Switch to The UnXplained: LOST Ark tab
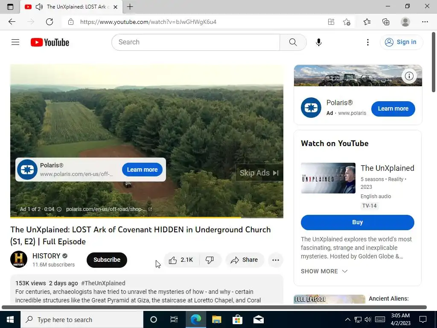437x328 pixels. click(x=71, y=7)
